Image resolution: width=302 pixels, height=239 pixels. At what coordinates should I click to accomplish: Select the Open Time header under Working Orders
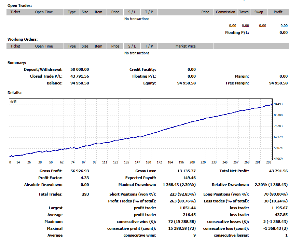click(x=44, y=46)
